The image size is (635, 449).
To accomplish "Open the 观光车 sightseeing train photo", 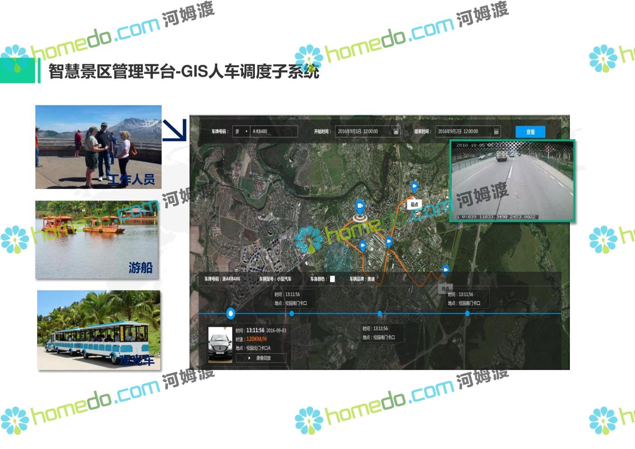I will [x=99, y=330].
